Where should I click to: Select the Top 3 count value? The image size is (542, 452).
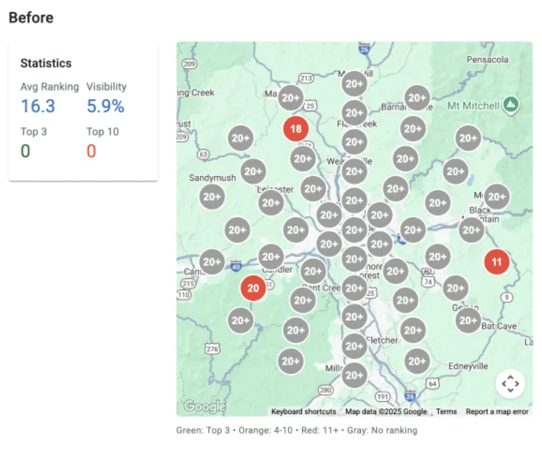(25, 151)
